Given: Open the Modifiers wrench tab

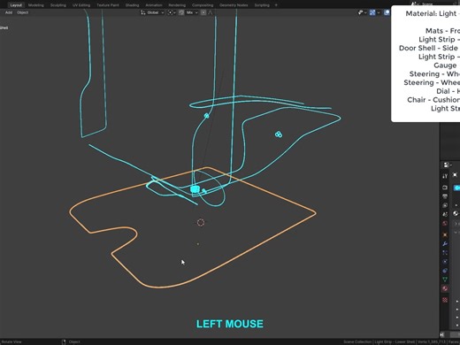Looking at the screenshot, I should (x=445, y=243).
